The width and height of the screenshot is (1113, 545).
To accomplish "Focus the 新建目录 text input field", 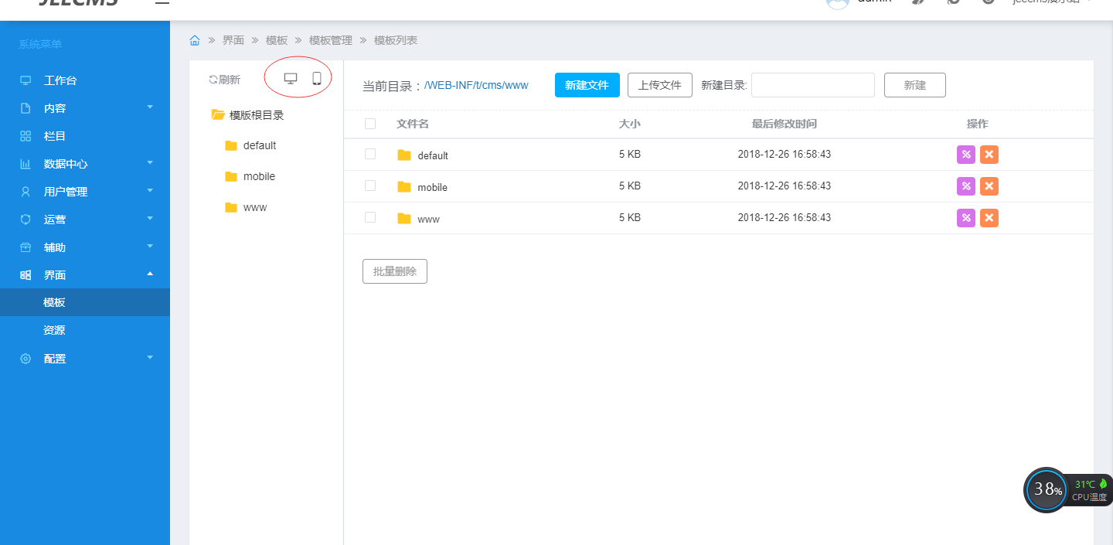I will click(x=812, y=85).
